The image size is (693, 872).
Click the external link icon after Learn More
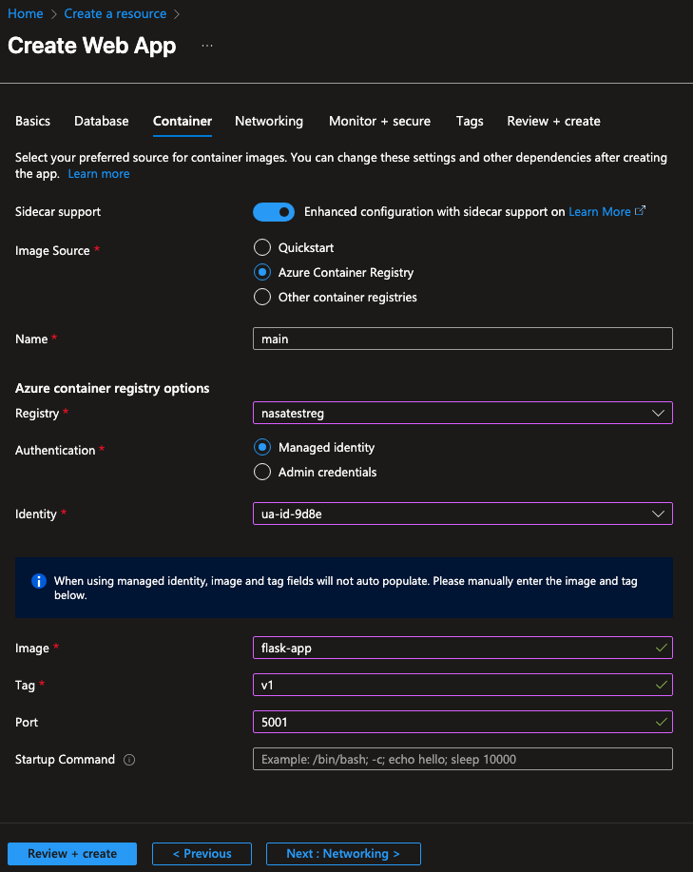pyautogui.click(x=640, y=211)
